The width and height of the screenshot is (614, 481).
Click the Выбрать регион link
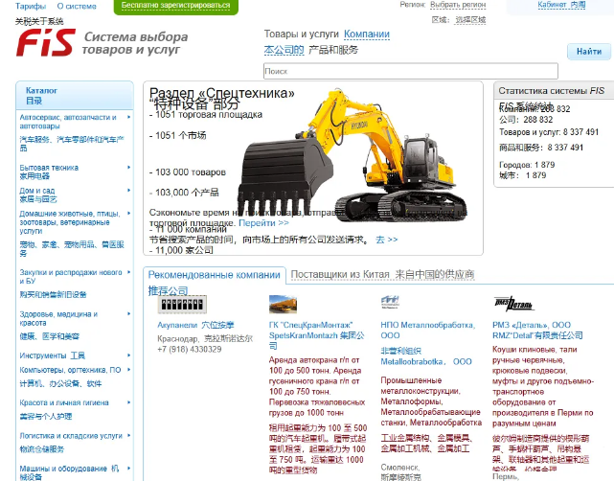[x=457, y=5]
